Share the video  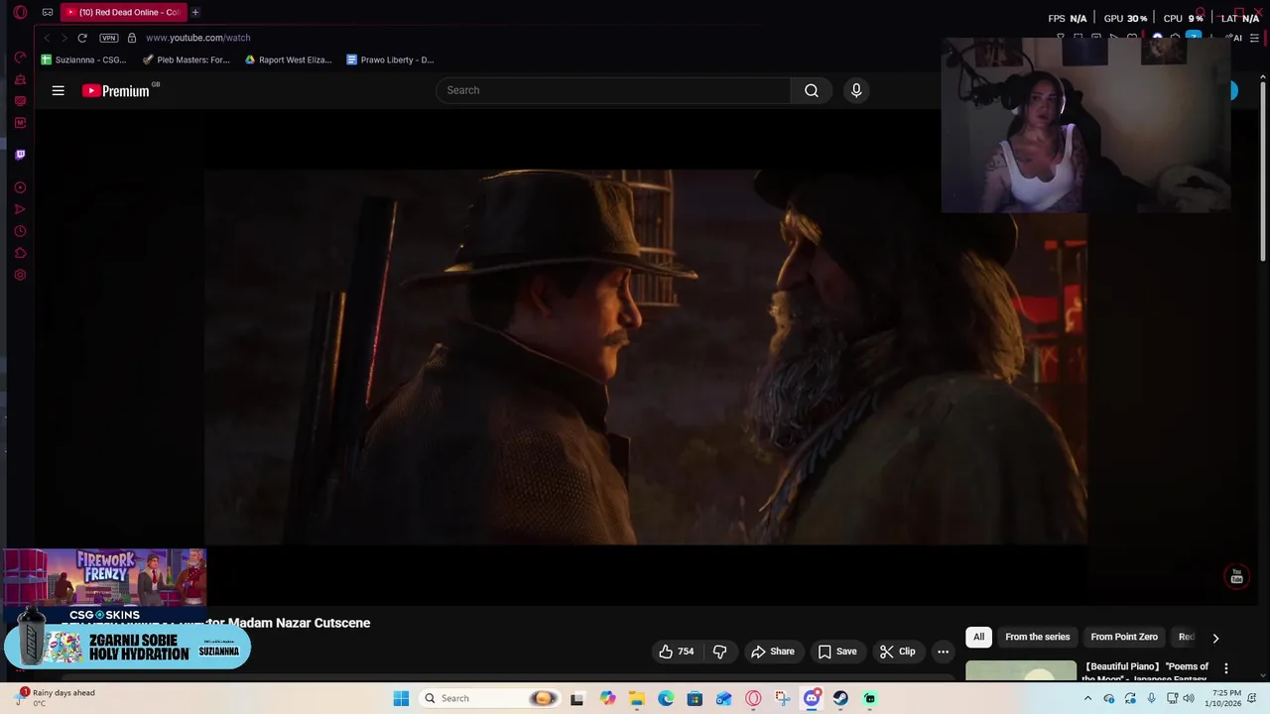point(772,652)
